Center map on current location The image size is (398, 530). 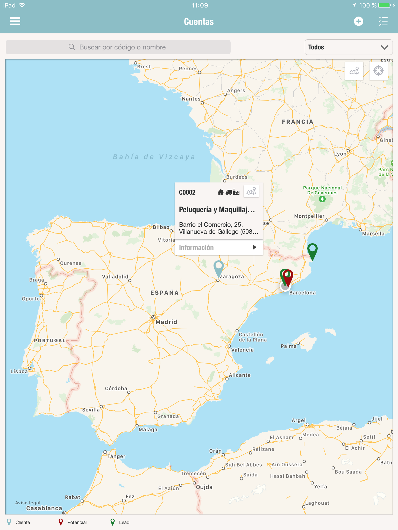[x=378, y=71]
